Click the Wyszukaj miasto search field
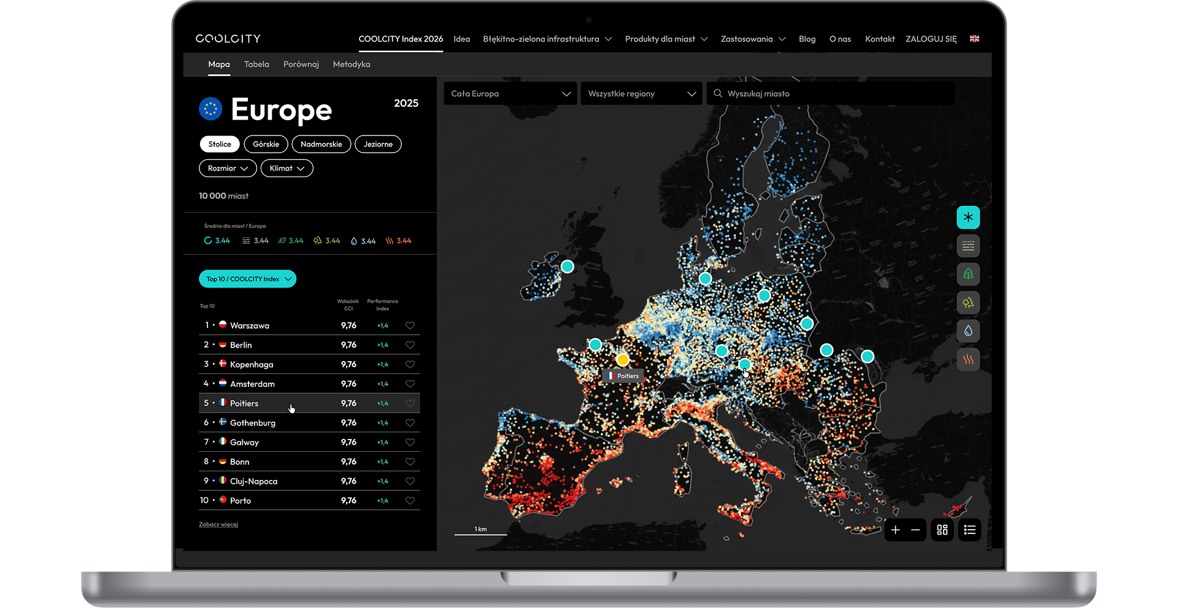Viewport: 1178px width, 613px height. [831, 94]
